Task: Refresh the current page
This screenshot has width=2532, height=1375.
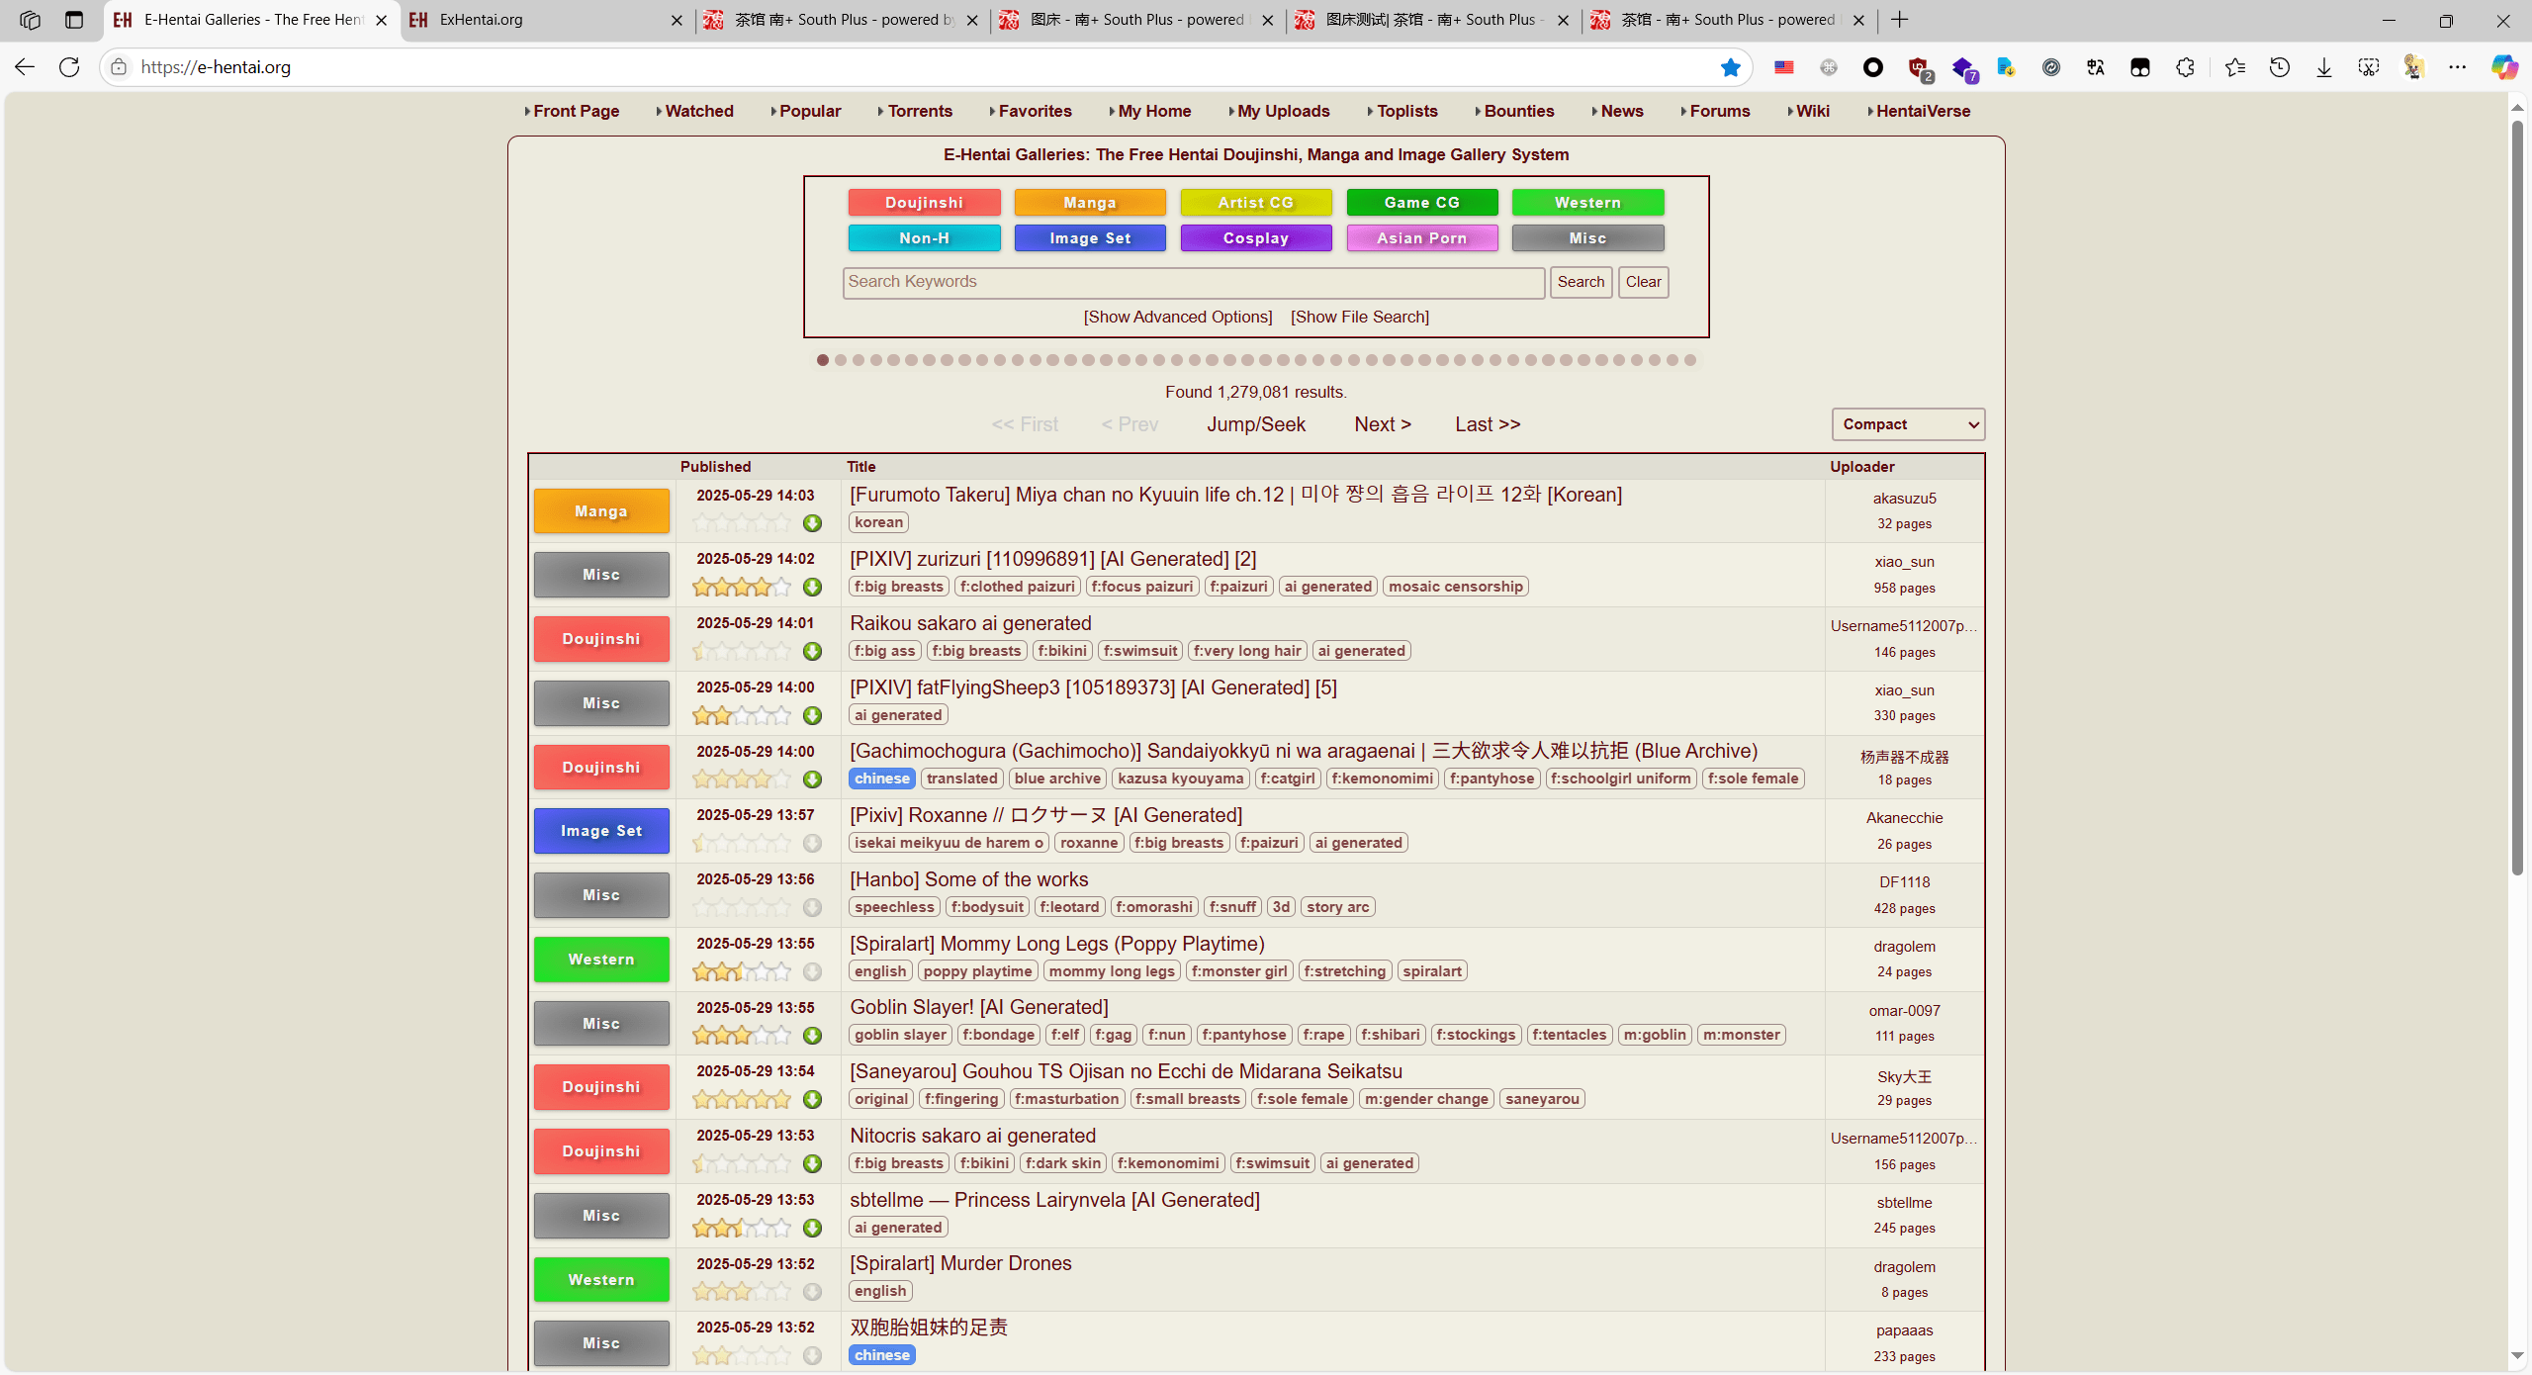Action: point(69,67)
